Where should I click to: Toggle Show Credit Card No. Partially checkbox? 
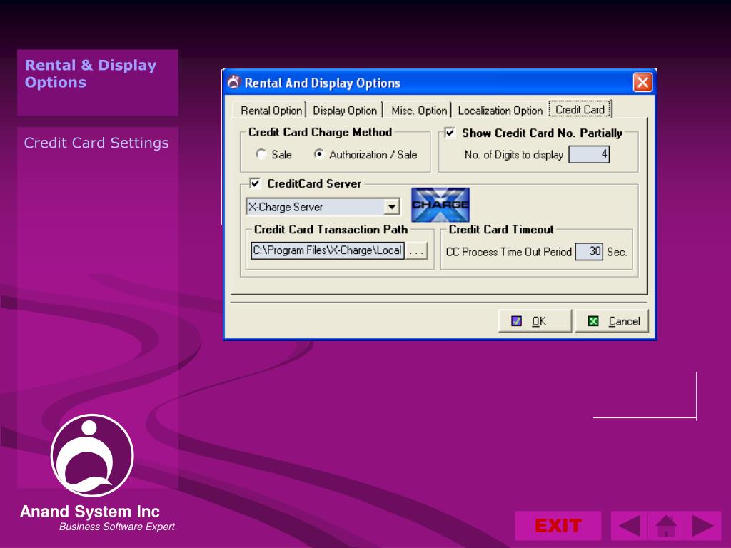point(450,133)
